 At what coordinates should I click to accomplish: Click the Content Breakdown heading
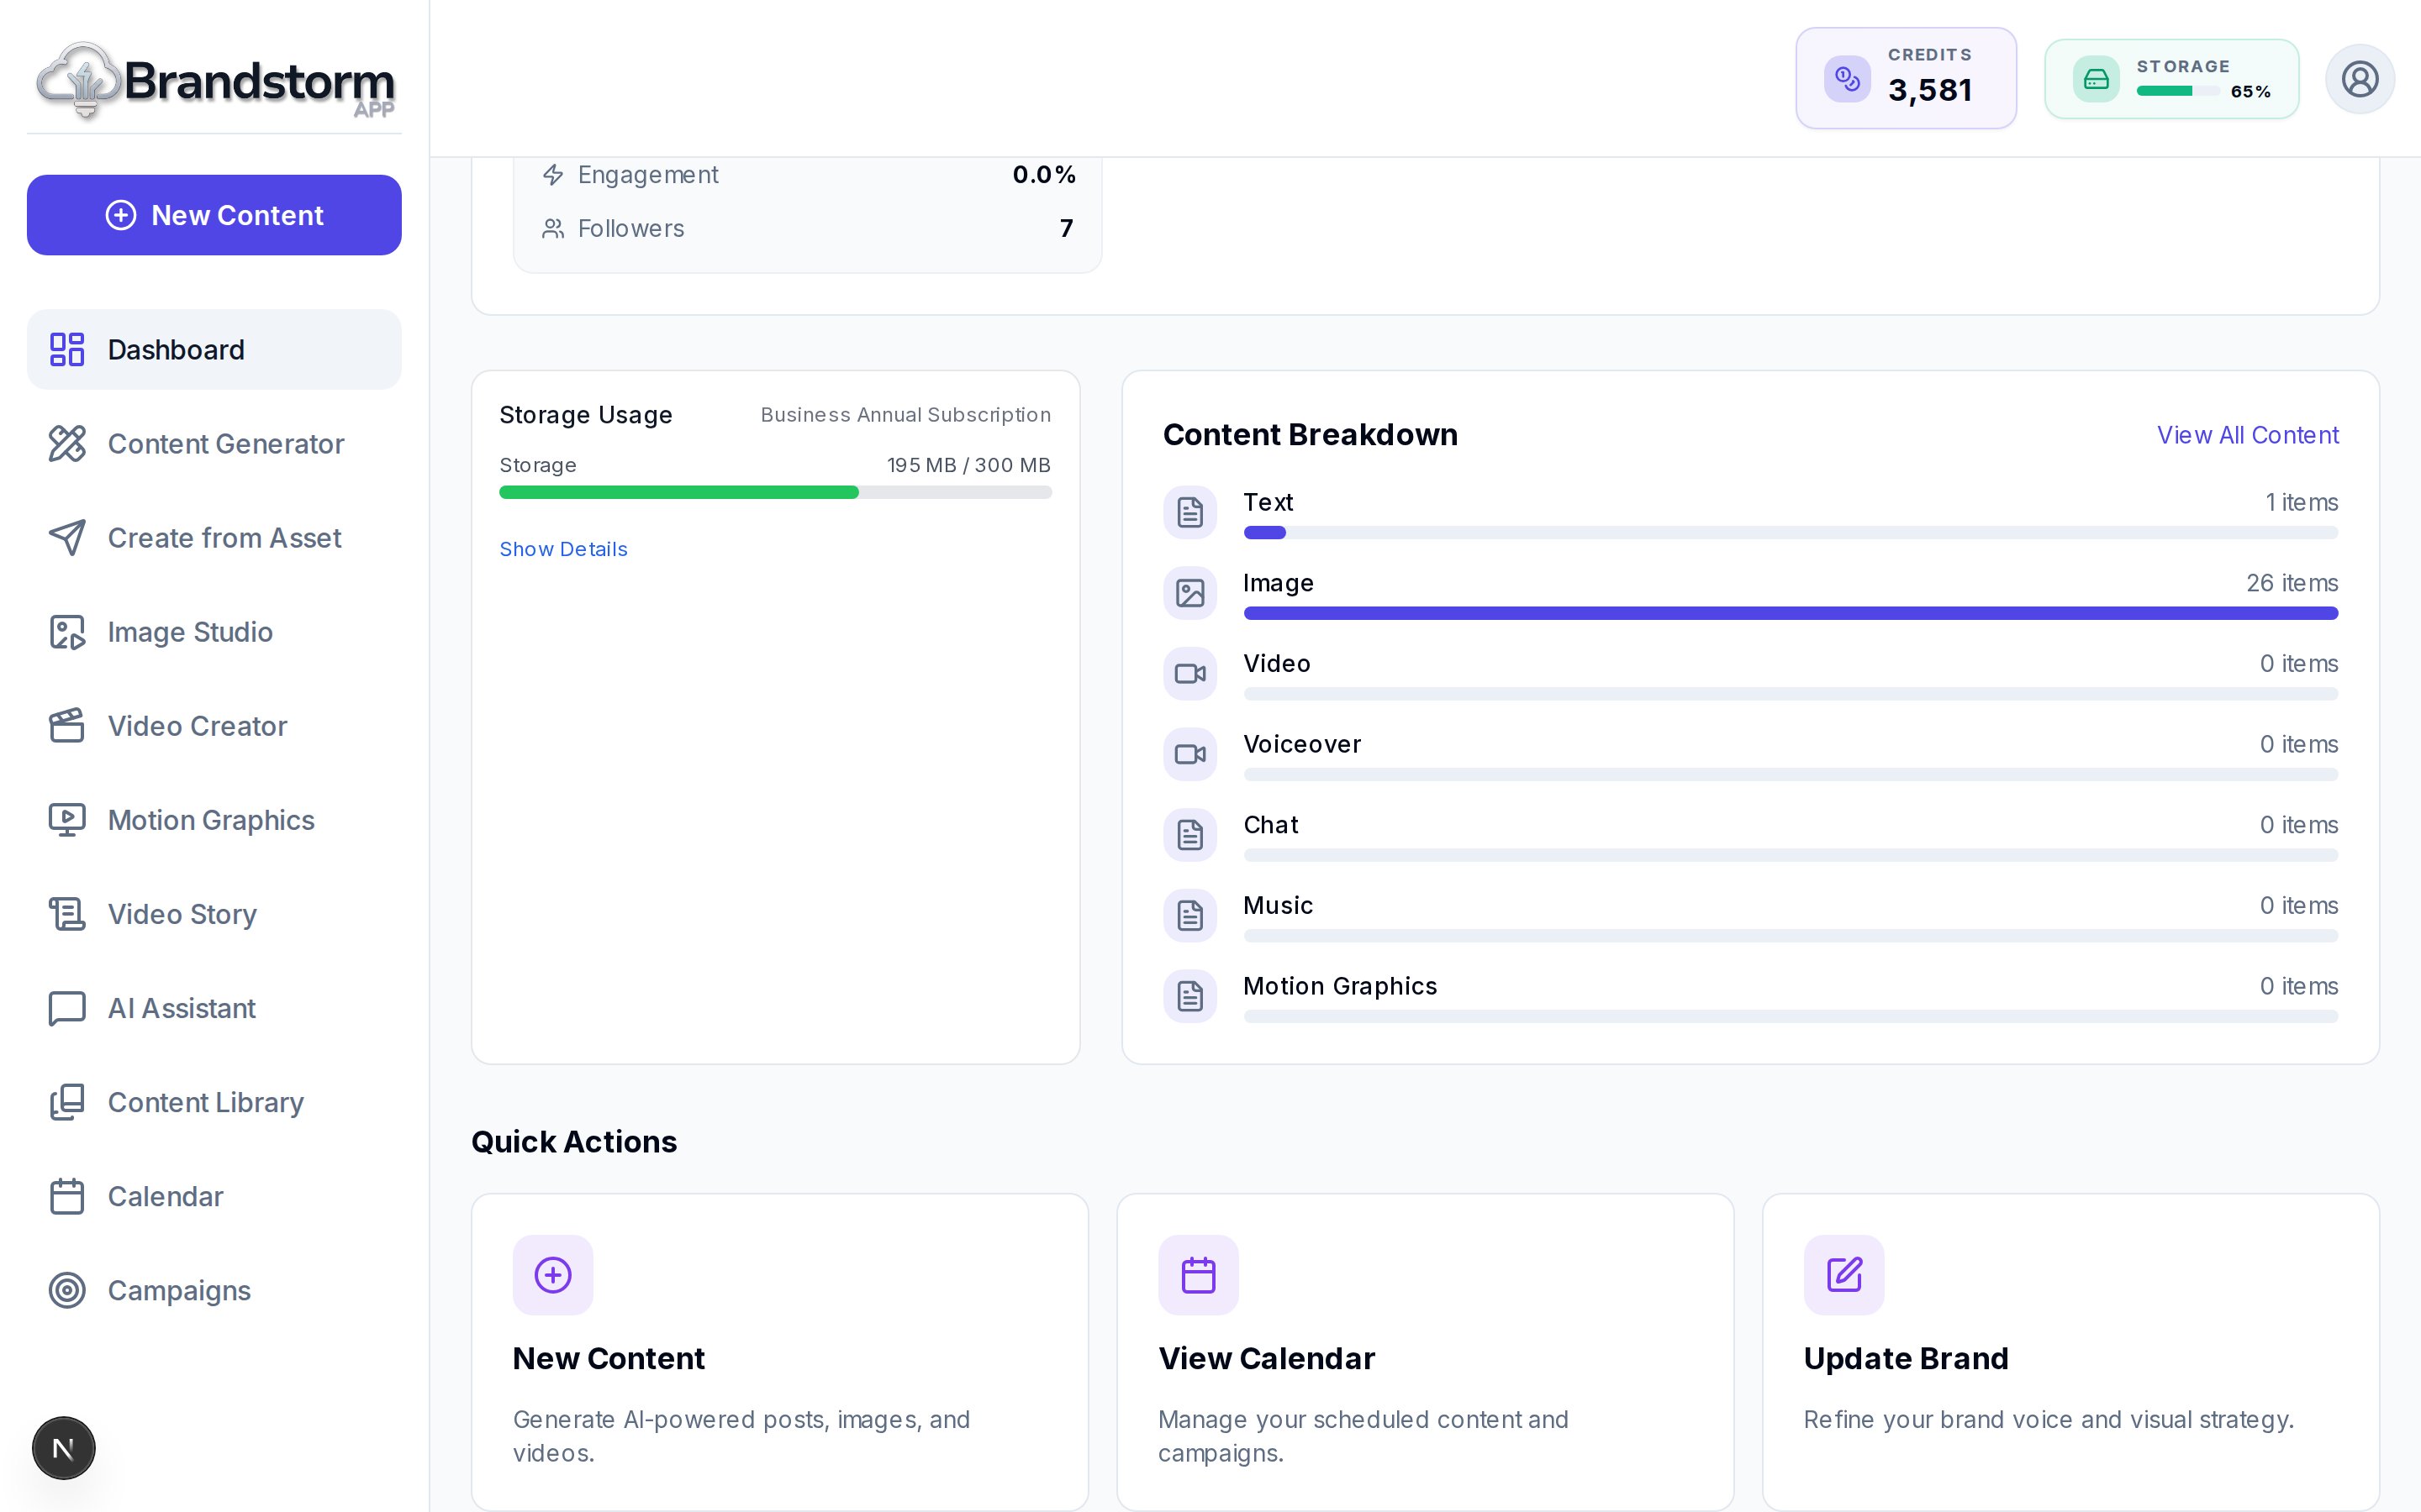pyautogui.click(x=1311, y=435)
